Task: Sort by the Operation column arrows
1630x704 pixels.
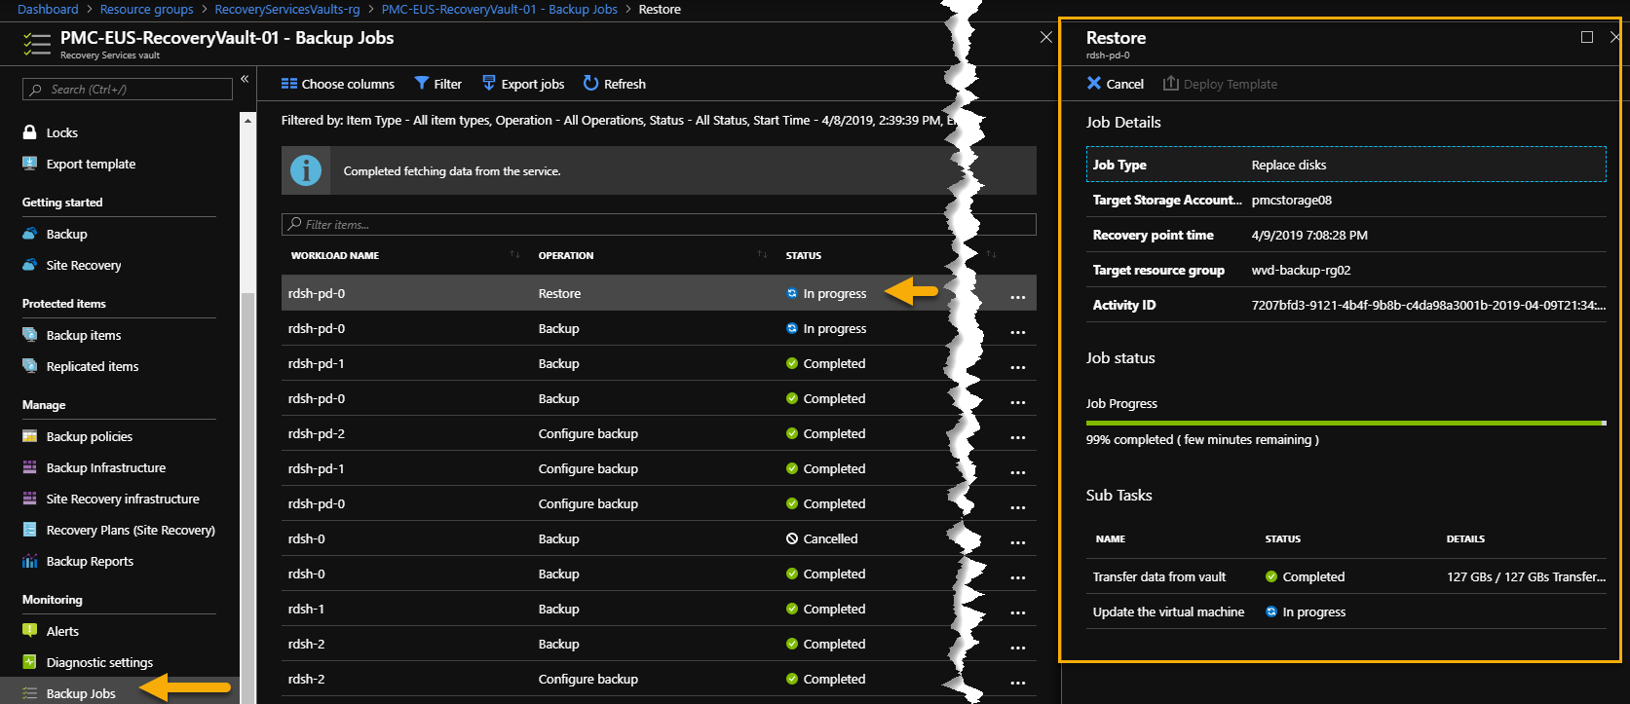Action: (x=762, y=255)
